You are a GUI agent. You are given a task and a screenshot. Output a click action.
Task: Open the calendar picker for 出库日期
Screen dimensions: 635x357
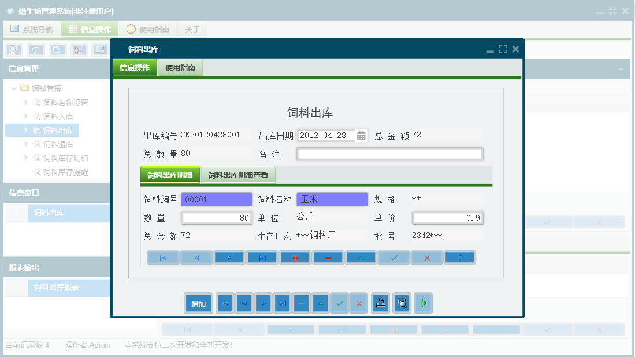tap(361, 136)
